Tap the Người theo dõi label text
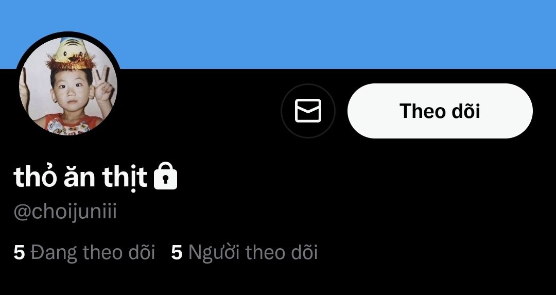This screenshot has height=295, width=556. [x=253, y=252]
